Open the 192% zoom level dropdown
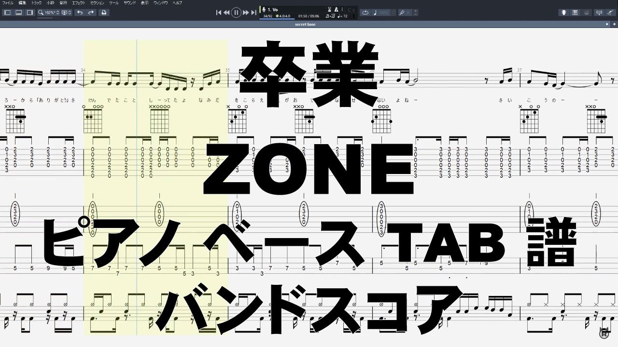 (x=51, y=13)
